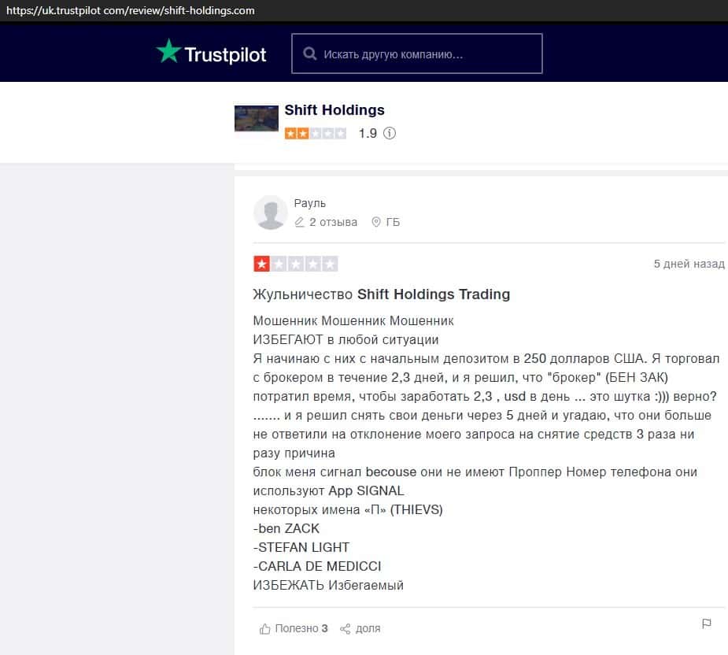Click the thumbs-up 'Полезно' icon
Screen dimensions: 728x655
coord(264,628)
